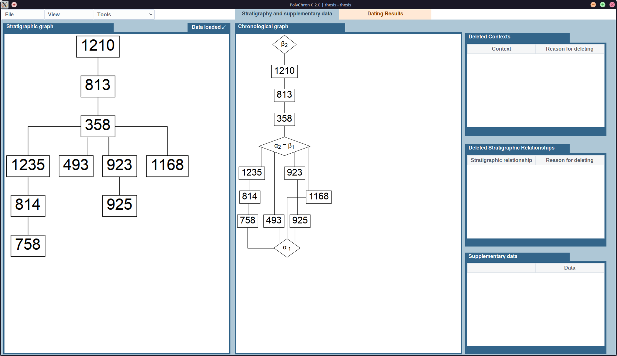The height and width of the screenshot is (356, 617).
Task: Click the Chronological graph panel title
Action: click(x=263, y=27)
